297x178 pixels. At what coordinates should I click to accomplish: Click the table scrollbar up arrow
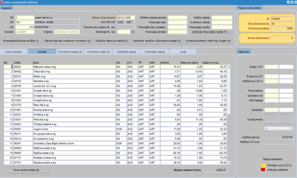pyautogui.click(x=229, y=66)
